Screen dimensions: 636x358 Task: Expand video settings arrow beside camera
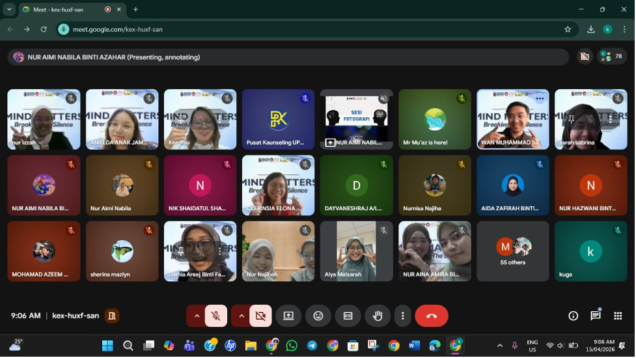(242, 316)
